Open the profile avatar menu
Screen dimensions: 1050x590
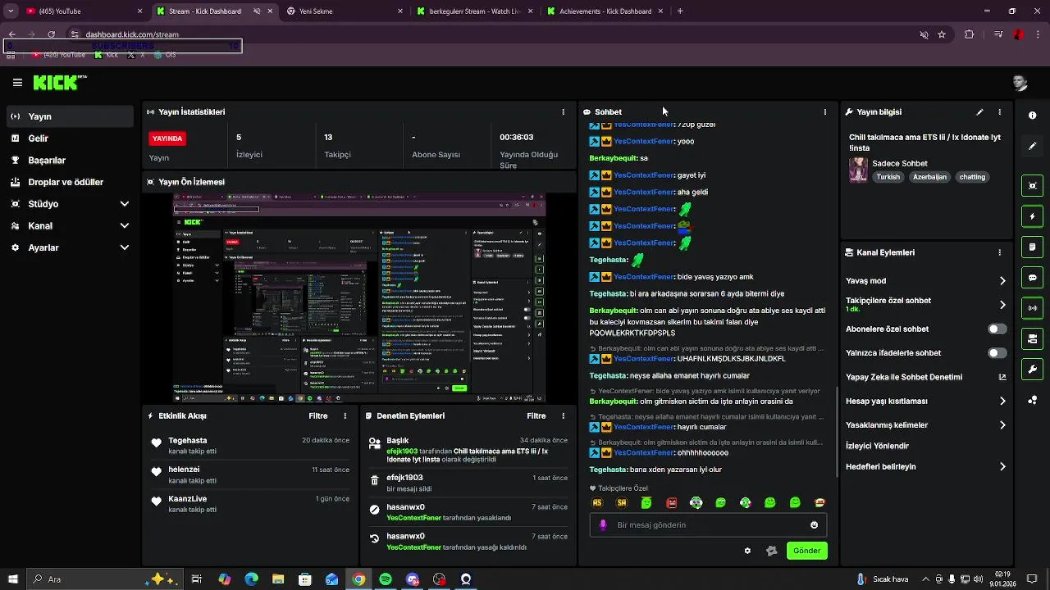[1020, 83]
